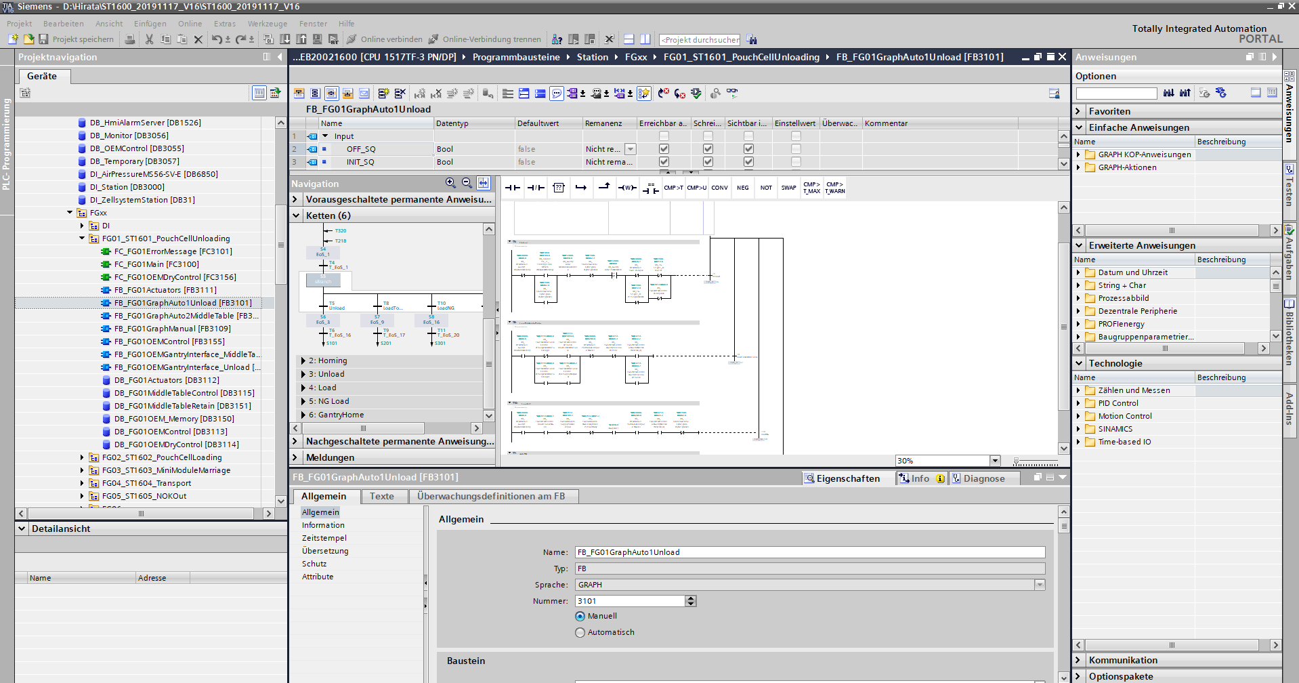Screen dimensions: 1299x683
Task: Insert an empty box instruction
Action: [559, 188]
